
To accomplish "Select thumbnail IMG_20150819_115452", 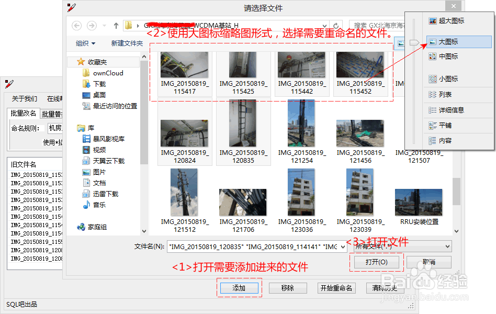I will click(x=360, y=73).
